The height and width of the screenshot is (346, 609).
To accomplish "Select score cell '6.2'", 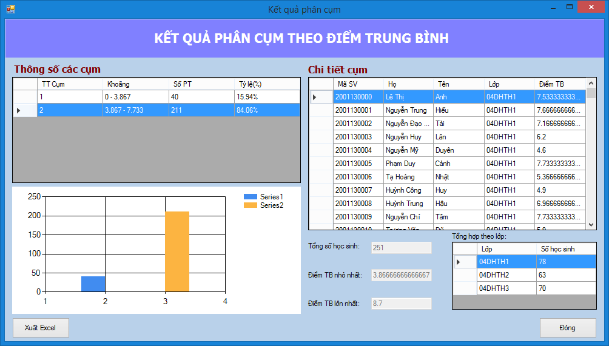I will coord(560,137).
